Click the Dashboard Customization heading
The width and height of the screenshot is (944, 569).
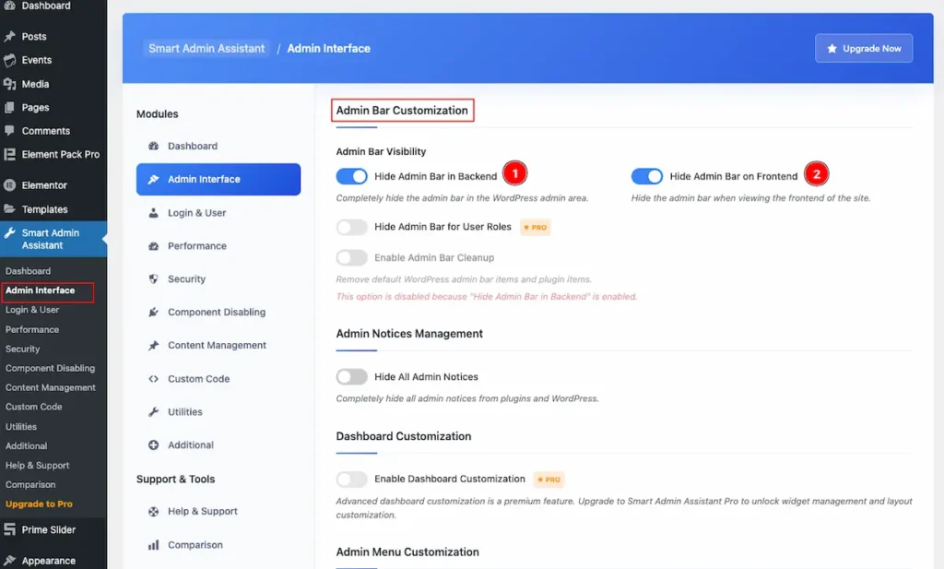pyautogui.click(x=404, y=436)
